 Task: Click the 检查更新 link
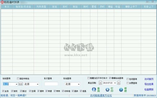point(149,89)
